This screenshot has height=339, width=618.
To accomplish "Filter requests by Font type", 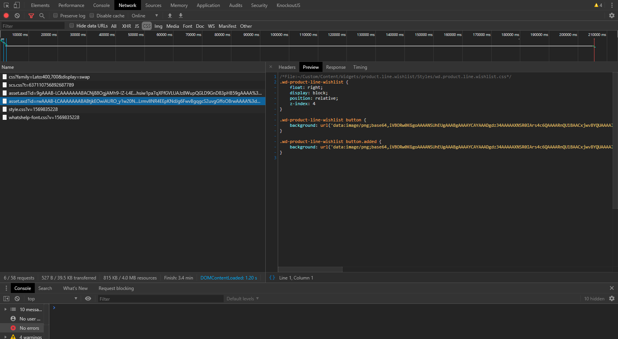I will tap(188, 26).
